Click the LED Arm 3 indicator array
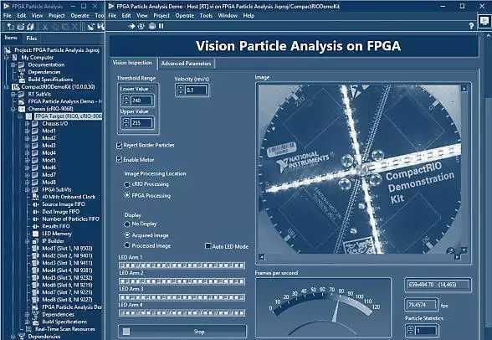Image resolution: width=492 pixels, height=340 pixels. click(x=182, y=297)
